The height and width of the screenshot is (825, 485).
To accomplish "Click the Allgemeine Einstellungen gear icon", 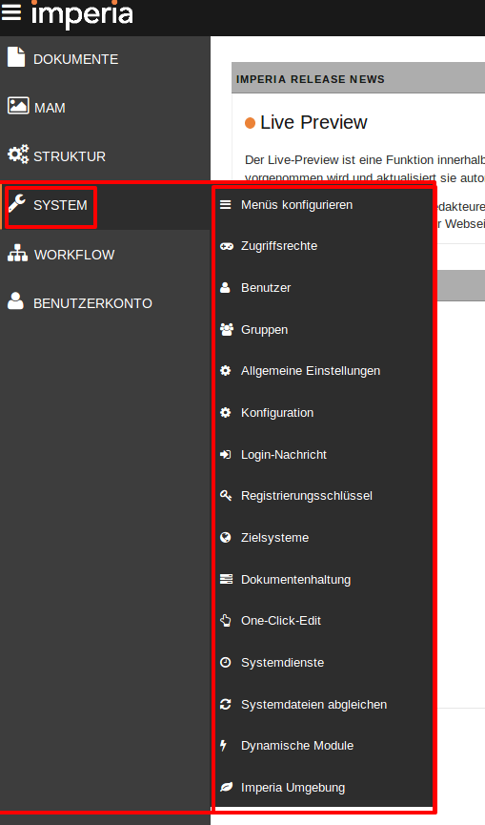I will coord(226,370).
